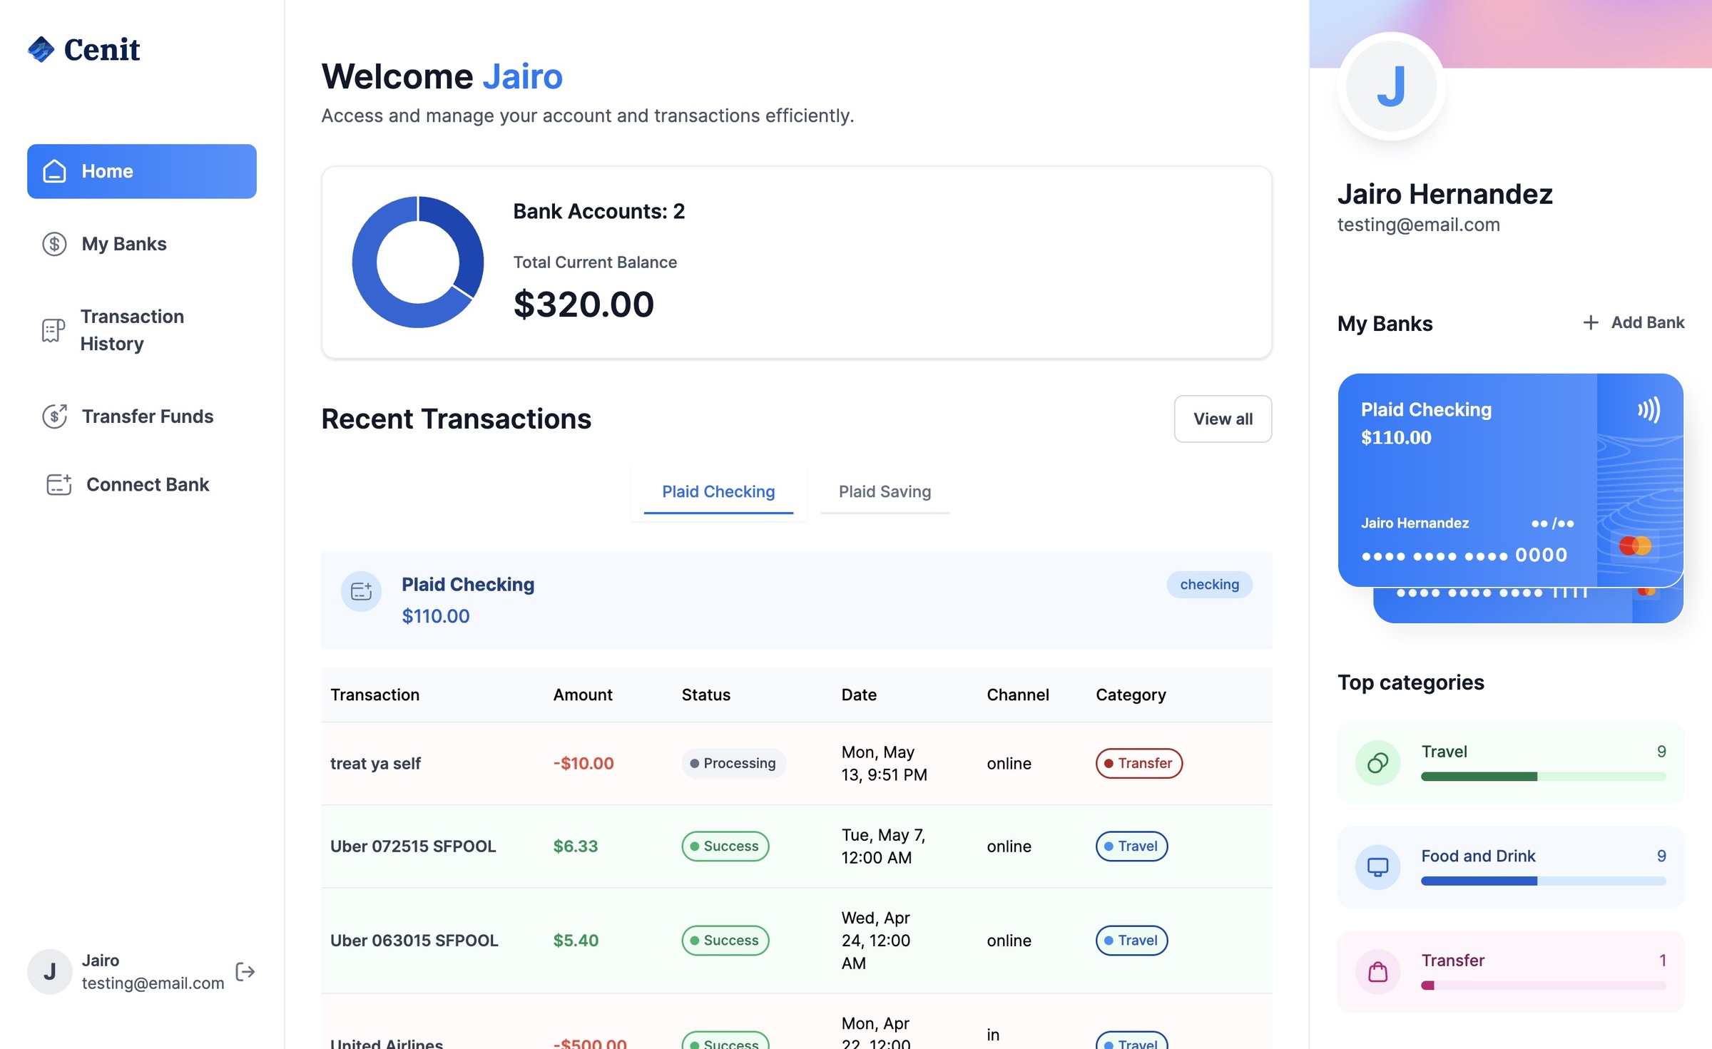
Task: Click Success badge for Uber 072515 SFPOOL
Action: click(x=725, y=846)
